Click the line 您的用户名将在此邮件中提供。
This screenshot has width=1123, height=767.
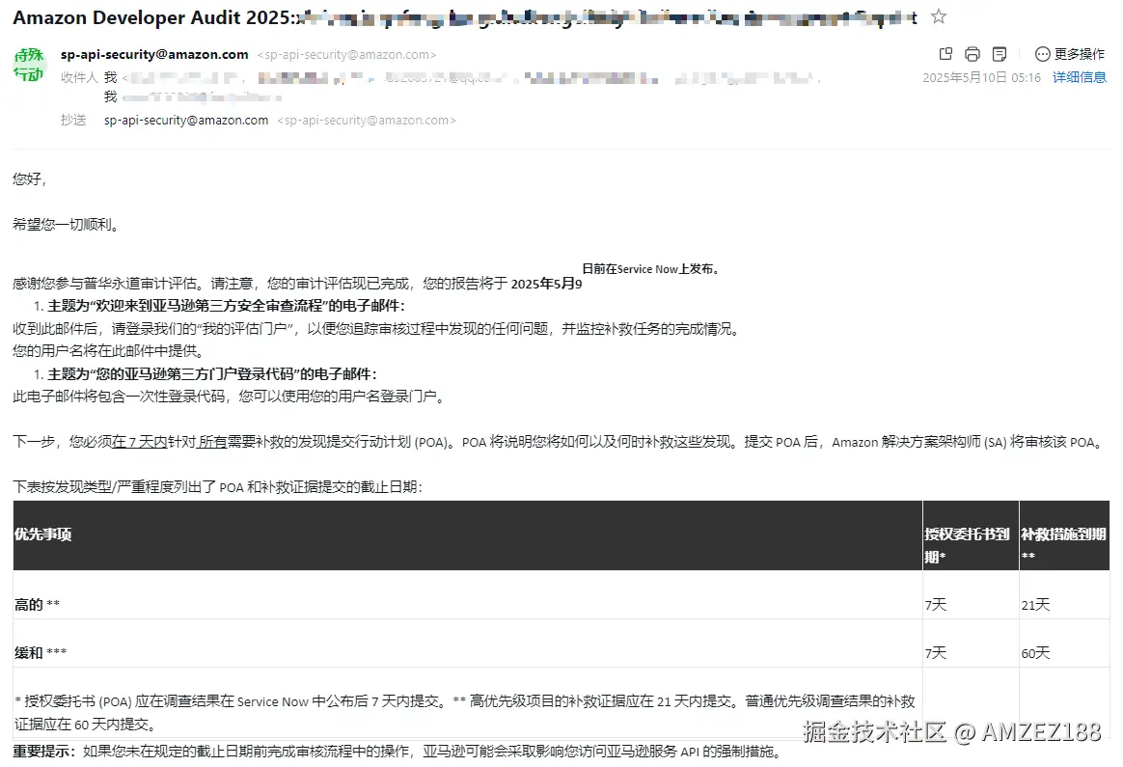[111, 351]
